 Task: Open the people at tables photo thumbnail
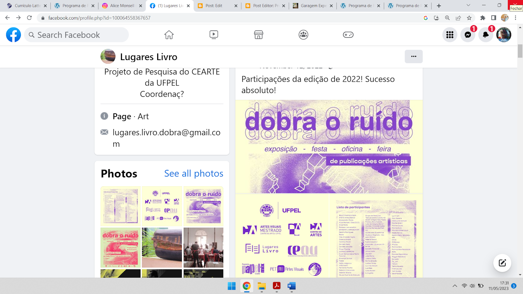click(203, 248)
